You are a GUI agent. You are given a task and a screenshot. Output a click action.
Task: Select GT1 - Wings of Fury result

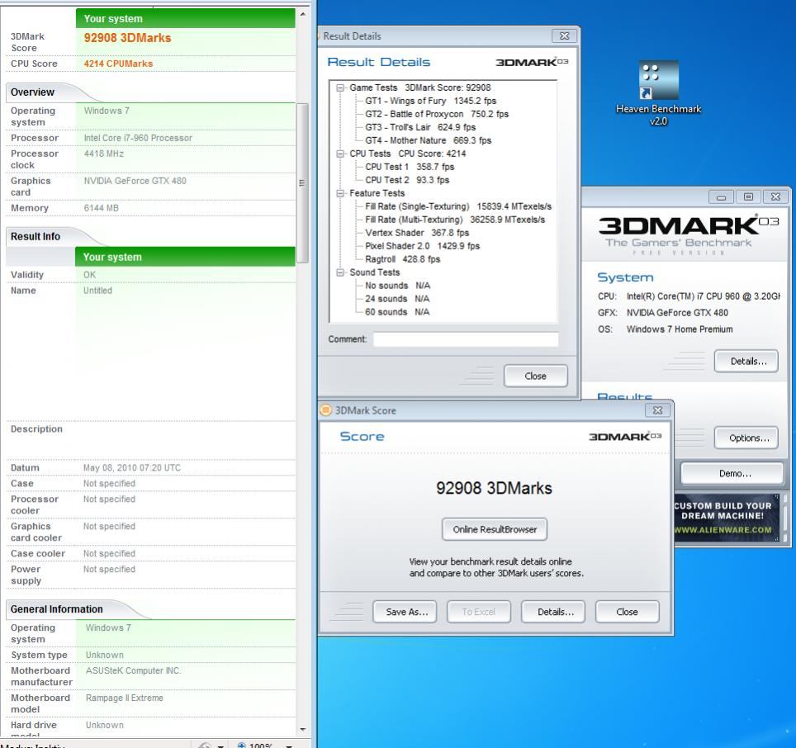[x=430, y=101]
